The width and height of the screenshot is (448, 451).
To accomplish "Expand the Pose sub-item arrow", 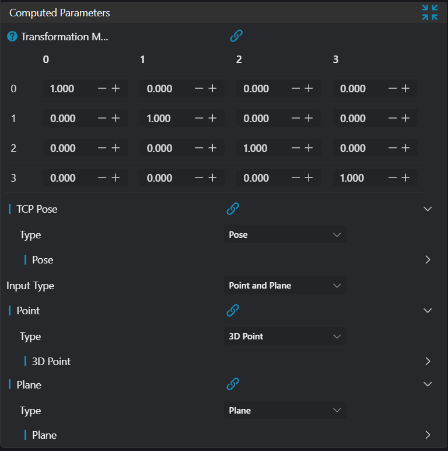I will (428, 260).
